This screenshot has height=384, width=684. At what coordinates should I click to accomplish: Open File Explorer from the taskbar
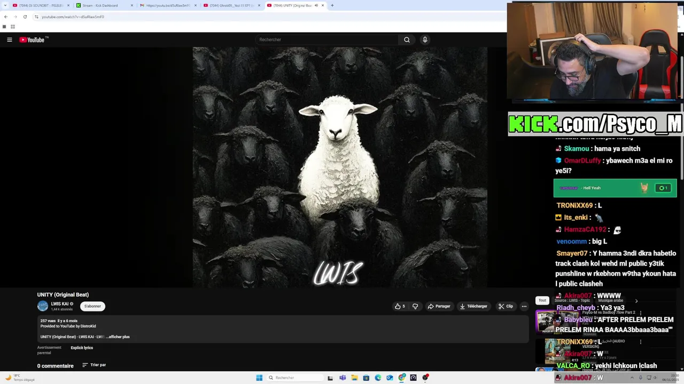(x=354, y=378)
